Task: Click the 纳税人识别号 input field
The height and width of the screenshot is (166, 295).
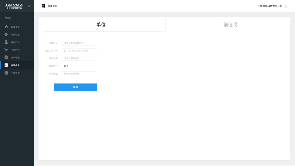Action: [x=79, y=51]
